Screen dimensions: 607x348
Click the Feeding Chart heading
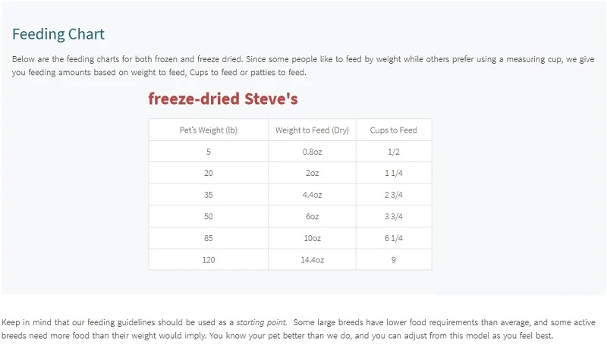[x=58, y=34]
